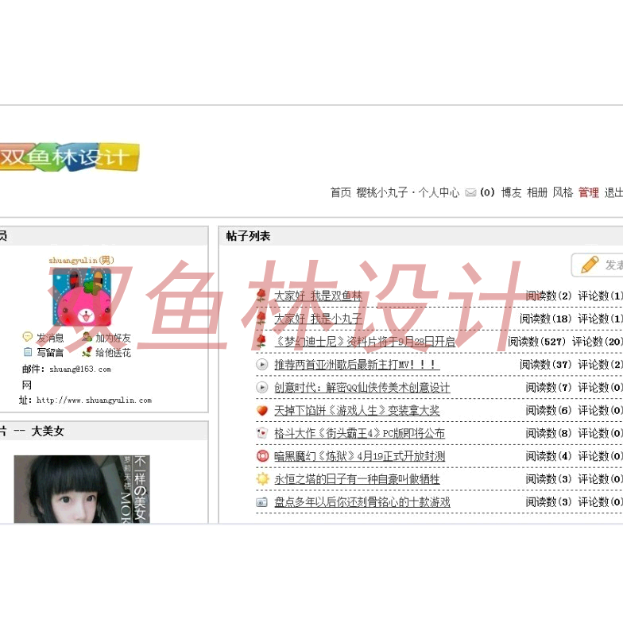
Task: Click the pink rabbit avatar image
Action: tap(82, 297)
